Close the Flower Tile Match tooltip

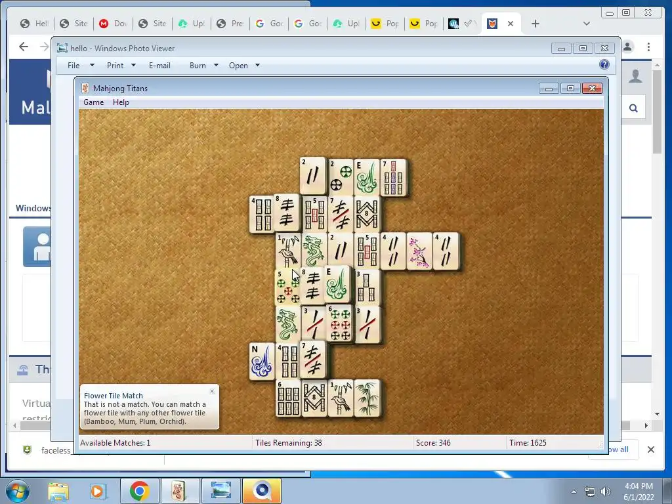click(212, 391)
